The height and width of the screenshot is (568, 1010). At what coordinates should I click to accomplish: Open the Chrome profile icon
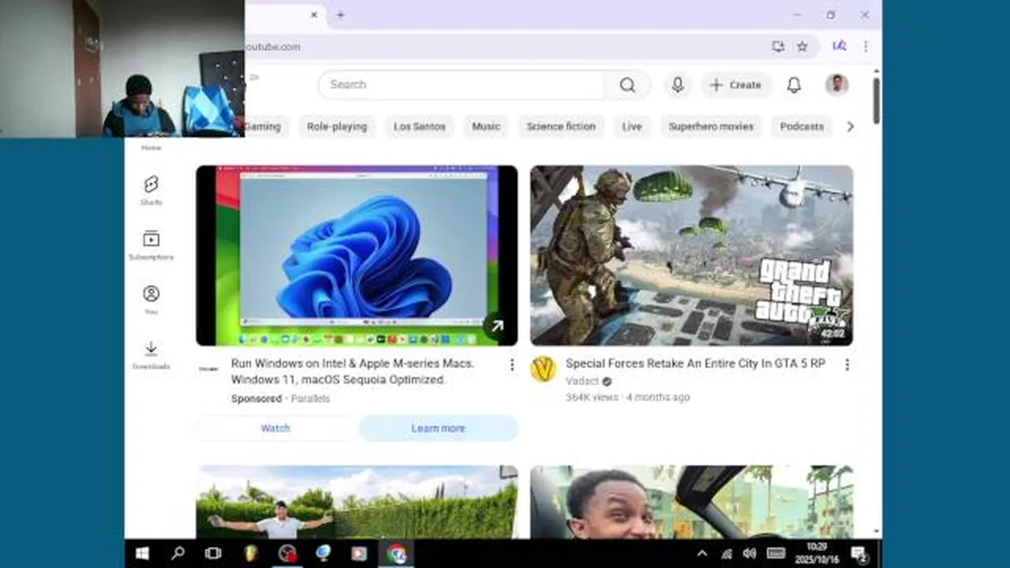pyautogui.click(x=839, y=47)
